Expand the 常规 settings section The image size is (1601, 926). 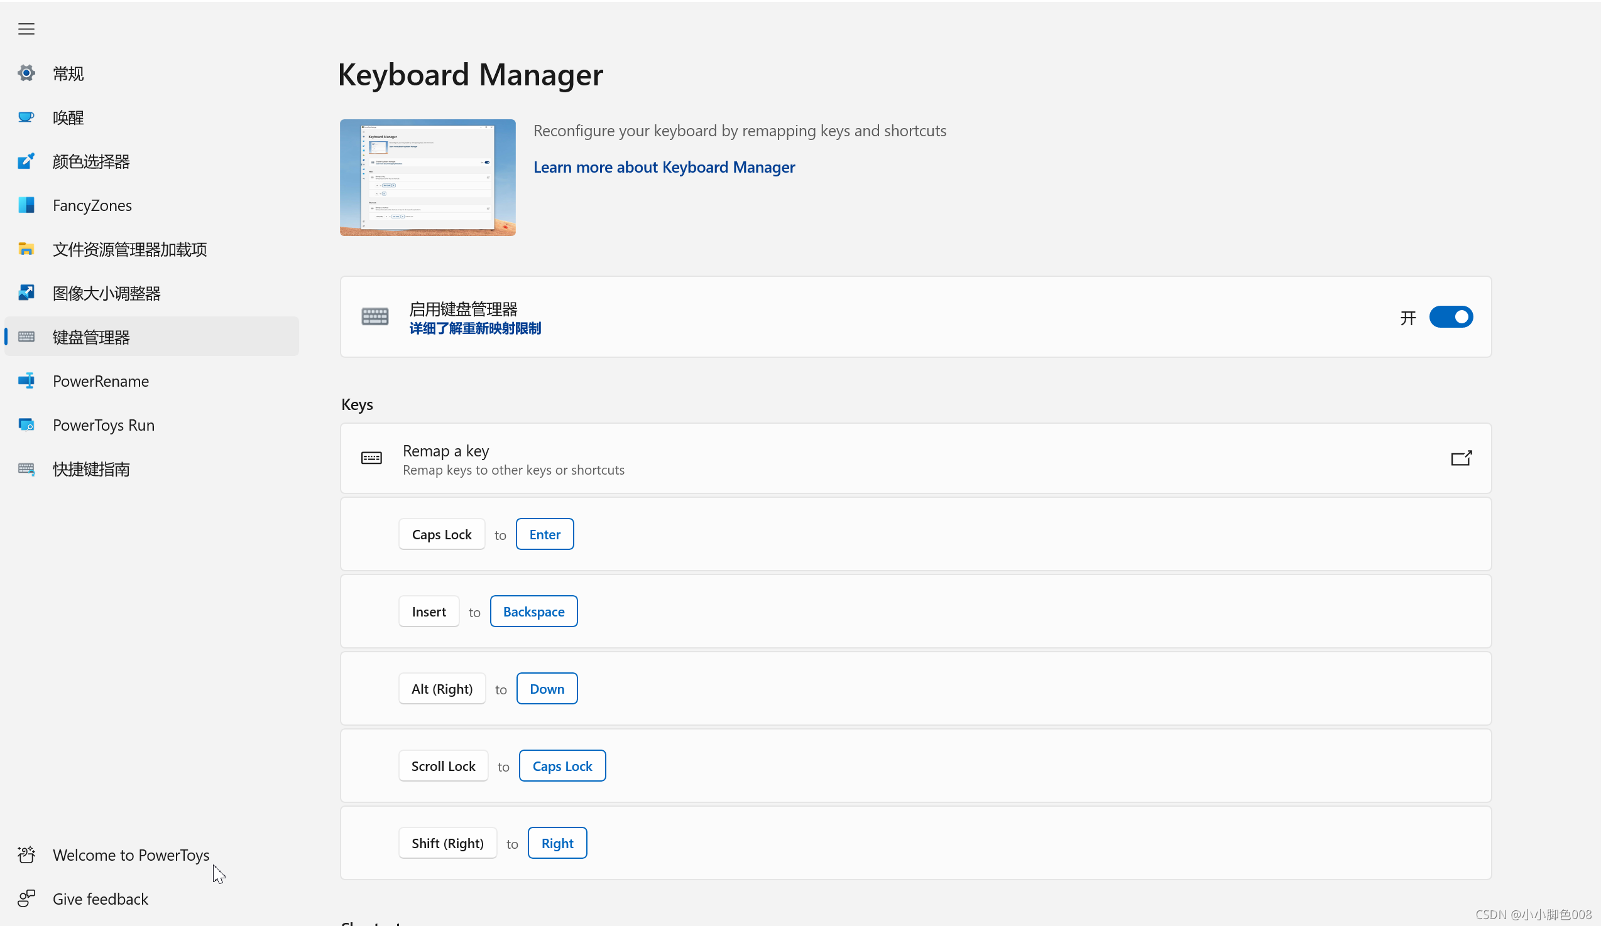[x=70, y=73]
